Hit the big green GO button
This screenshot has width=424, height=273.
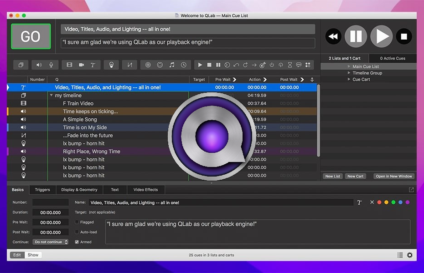click(31, 36)
